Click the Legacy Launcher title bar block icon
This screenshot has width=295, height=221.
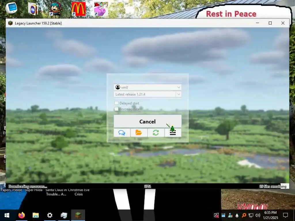tap(11, 23)
